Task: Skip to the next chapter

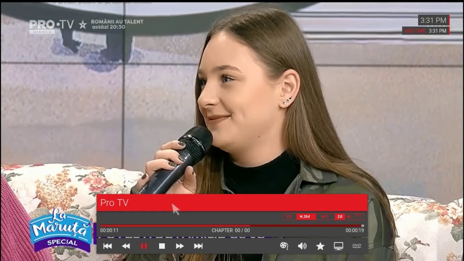Action: (x=198, y=246)
